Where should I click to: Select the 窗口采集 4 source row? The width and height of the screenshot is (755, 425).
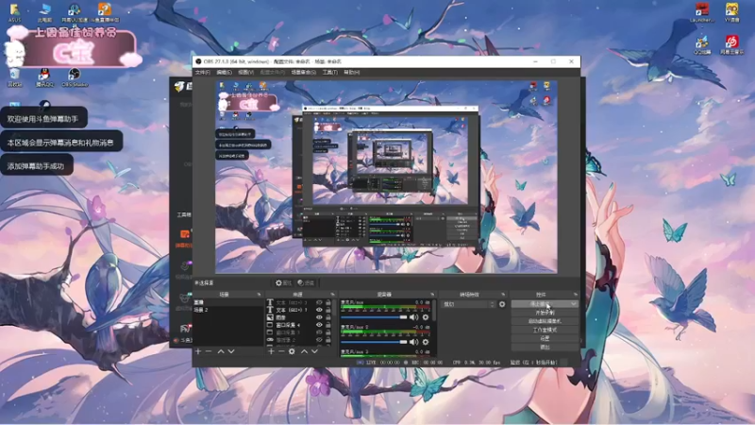click(299, 325)
